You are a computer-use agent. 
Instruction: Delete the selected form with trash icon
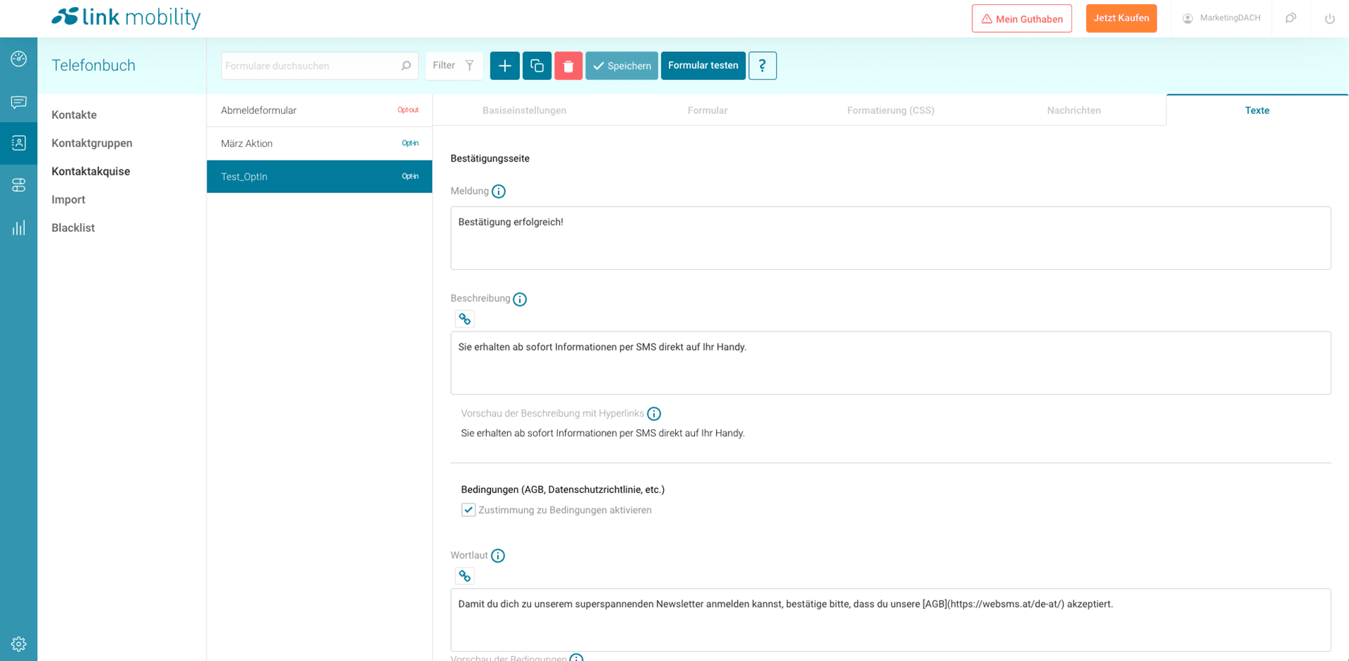point(568,65)
